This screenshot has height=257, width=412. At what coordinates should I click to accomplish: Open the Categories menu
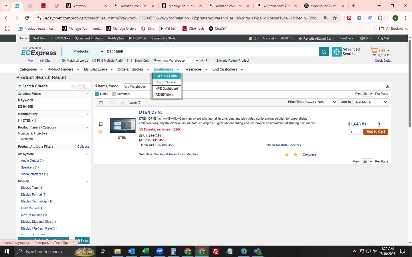pyautogui.click(x=31, y=69)
